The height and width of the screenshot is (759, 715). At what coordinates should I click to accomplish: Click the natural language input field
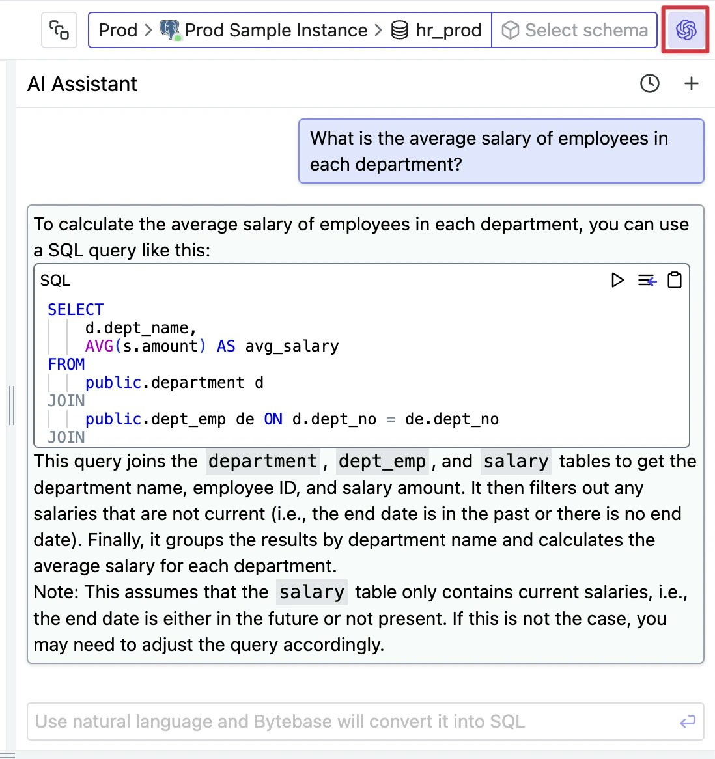coord(326,722)
